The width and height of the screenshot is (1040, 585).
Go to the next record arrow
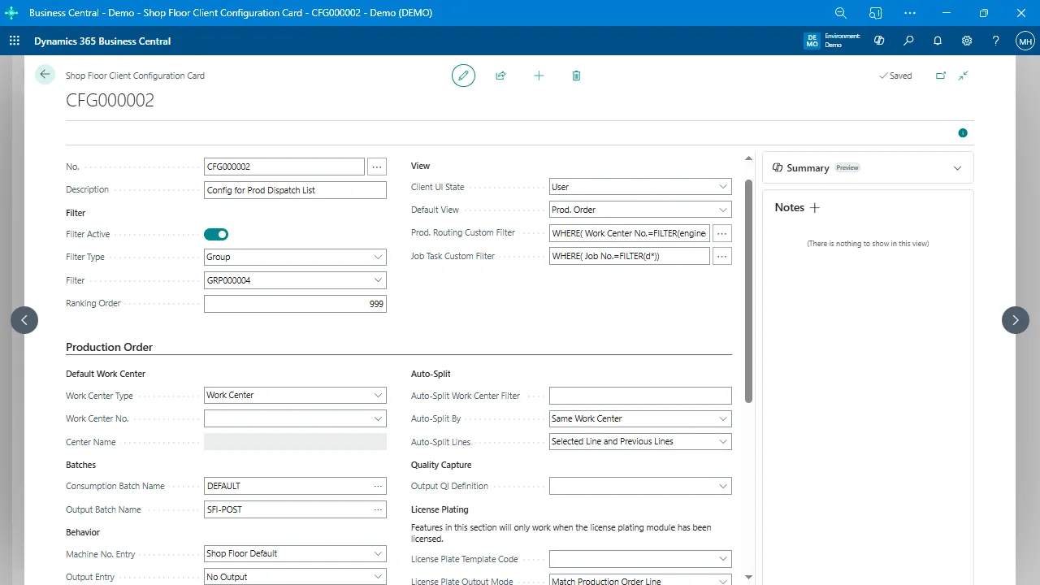pos(1015,320)
